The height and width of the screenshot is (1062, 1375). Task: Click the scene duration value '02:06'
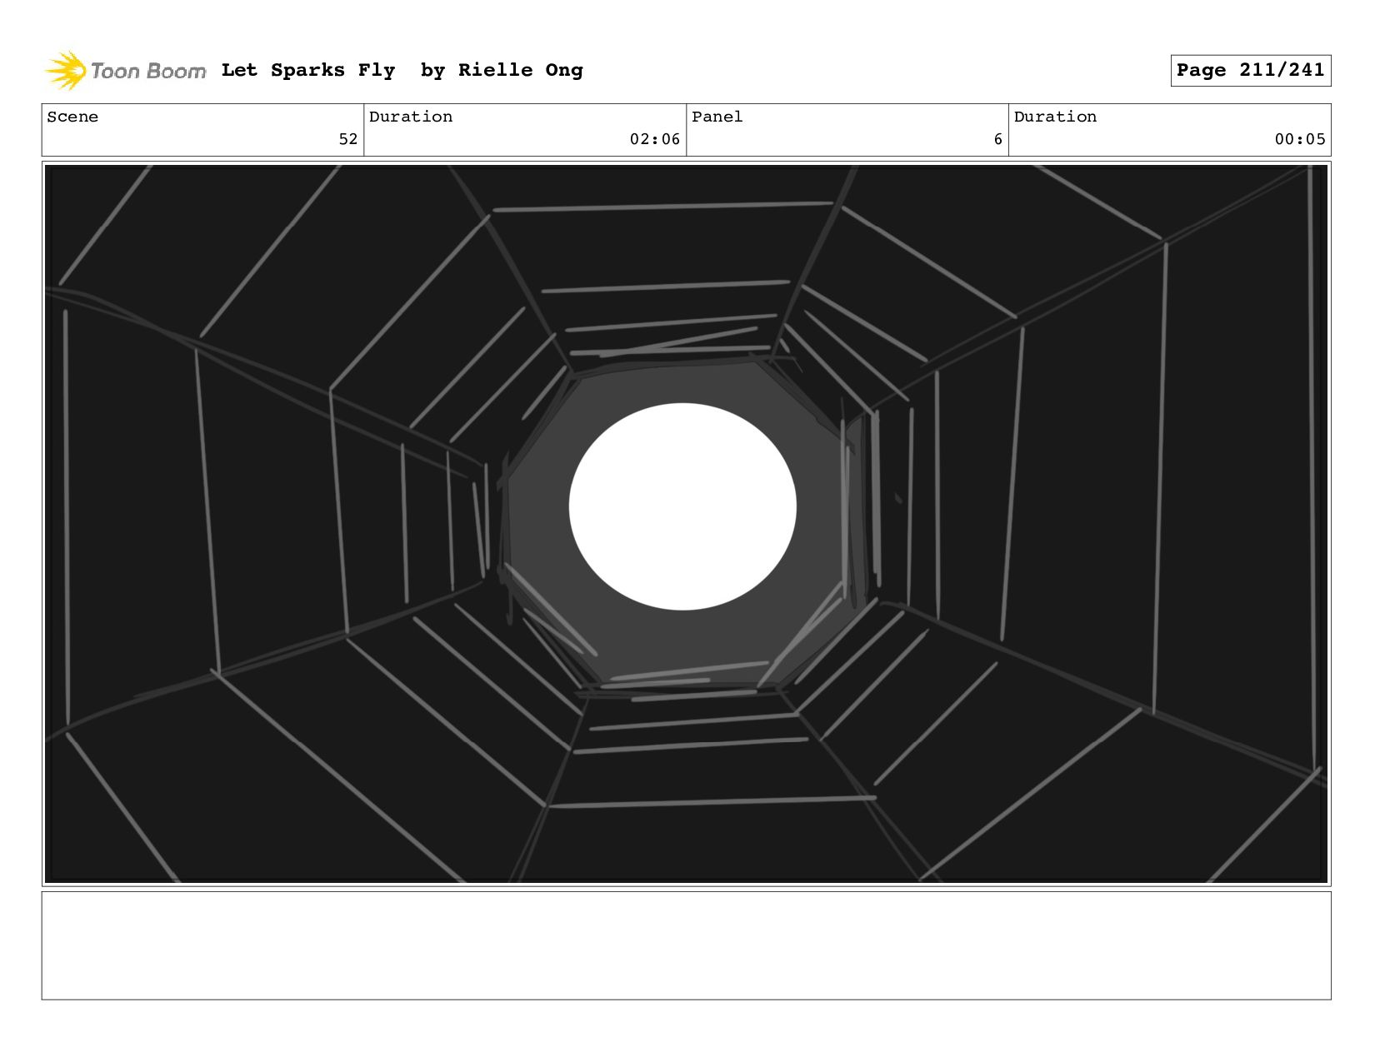point(655,139)
